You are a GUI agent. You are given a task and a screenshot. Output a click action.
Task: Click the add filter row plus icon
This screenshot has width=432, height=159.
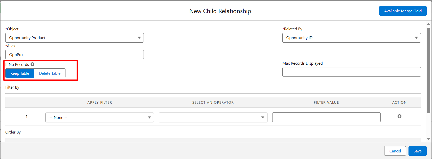coord(399,116)
